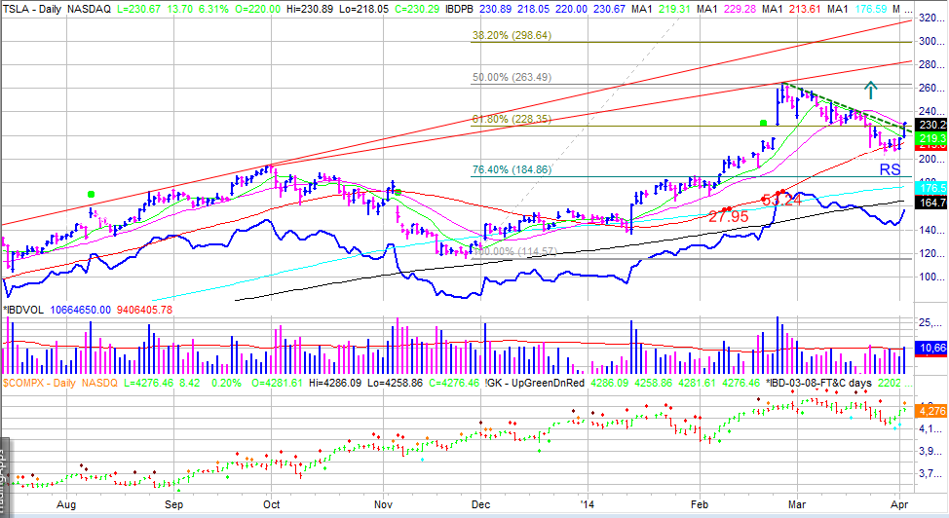Click the Nov label on time axis
Screen dimensions: 949x518
point(383,504)
